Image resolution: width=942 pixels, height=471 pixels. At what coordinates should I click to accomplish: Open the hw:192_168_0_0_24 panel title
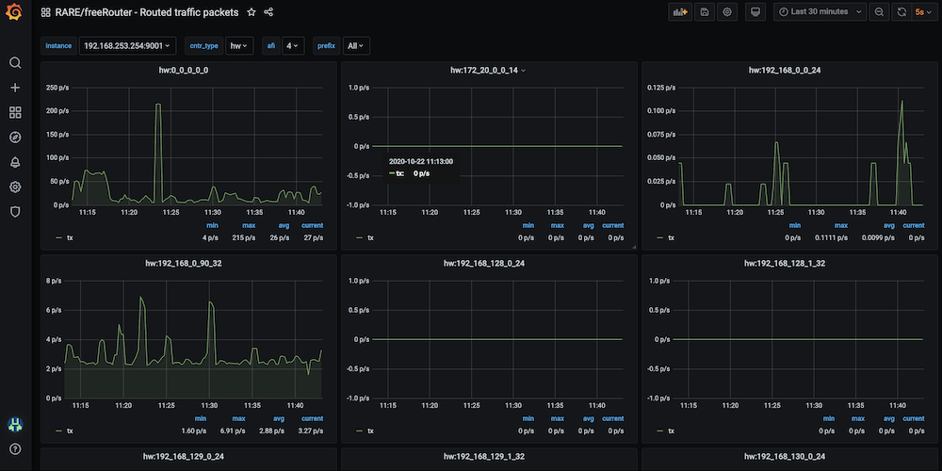(785, 71)
